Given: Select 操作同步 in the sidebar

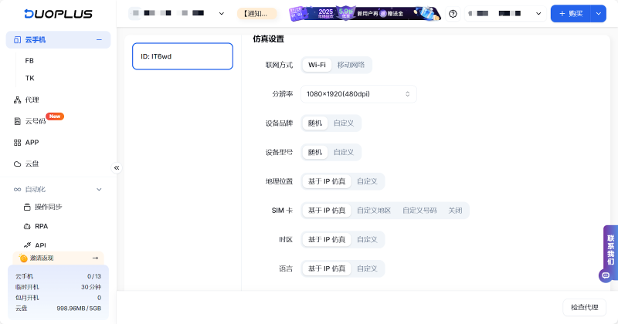Looking at the screenshot, I should (x=48, y=207).
